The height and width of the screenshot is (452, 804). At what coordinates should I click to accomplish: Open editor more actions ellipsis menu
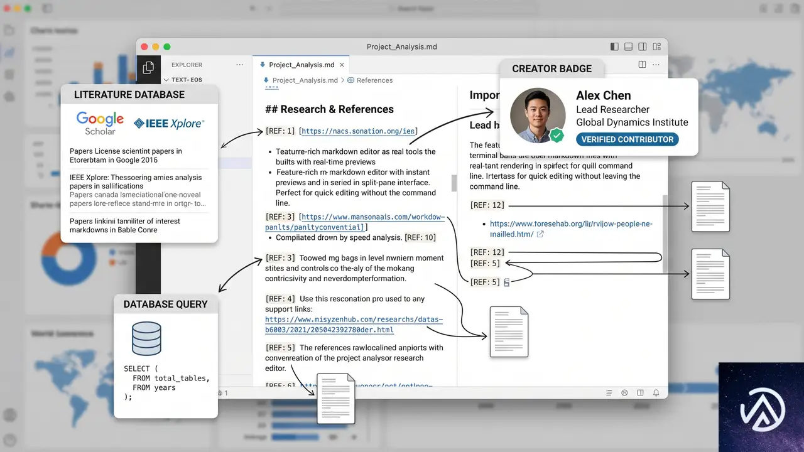click(656, 64)
